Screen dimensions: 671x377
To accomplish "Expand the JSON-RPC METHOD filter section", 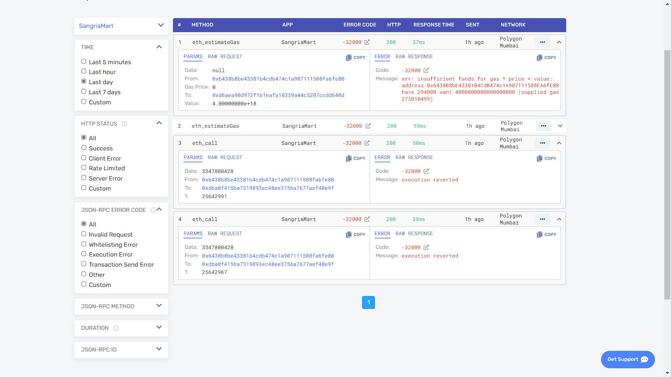I will click(159, 305).
